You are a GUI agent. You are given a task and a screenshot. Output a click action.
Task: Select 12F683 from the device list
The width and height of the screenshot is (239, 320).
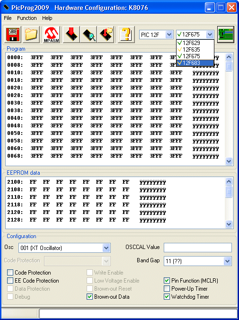195,62
